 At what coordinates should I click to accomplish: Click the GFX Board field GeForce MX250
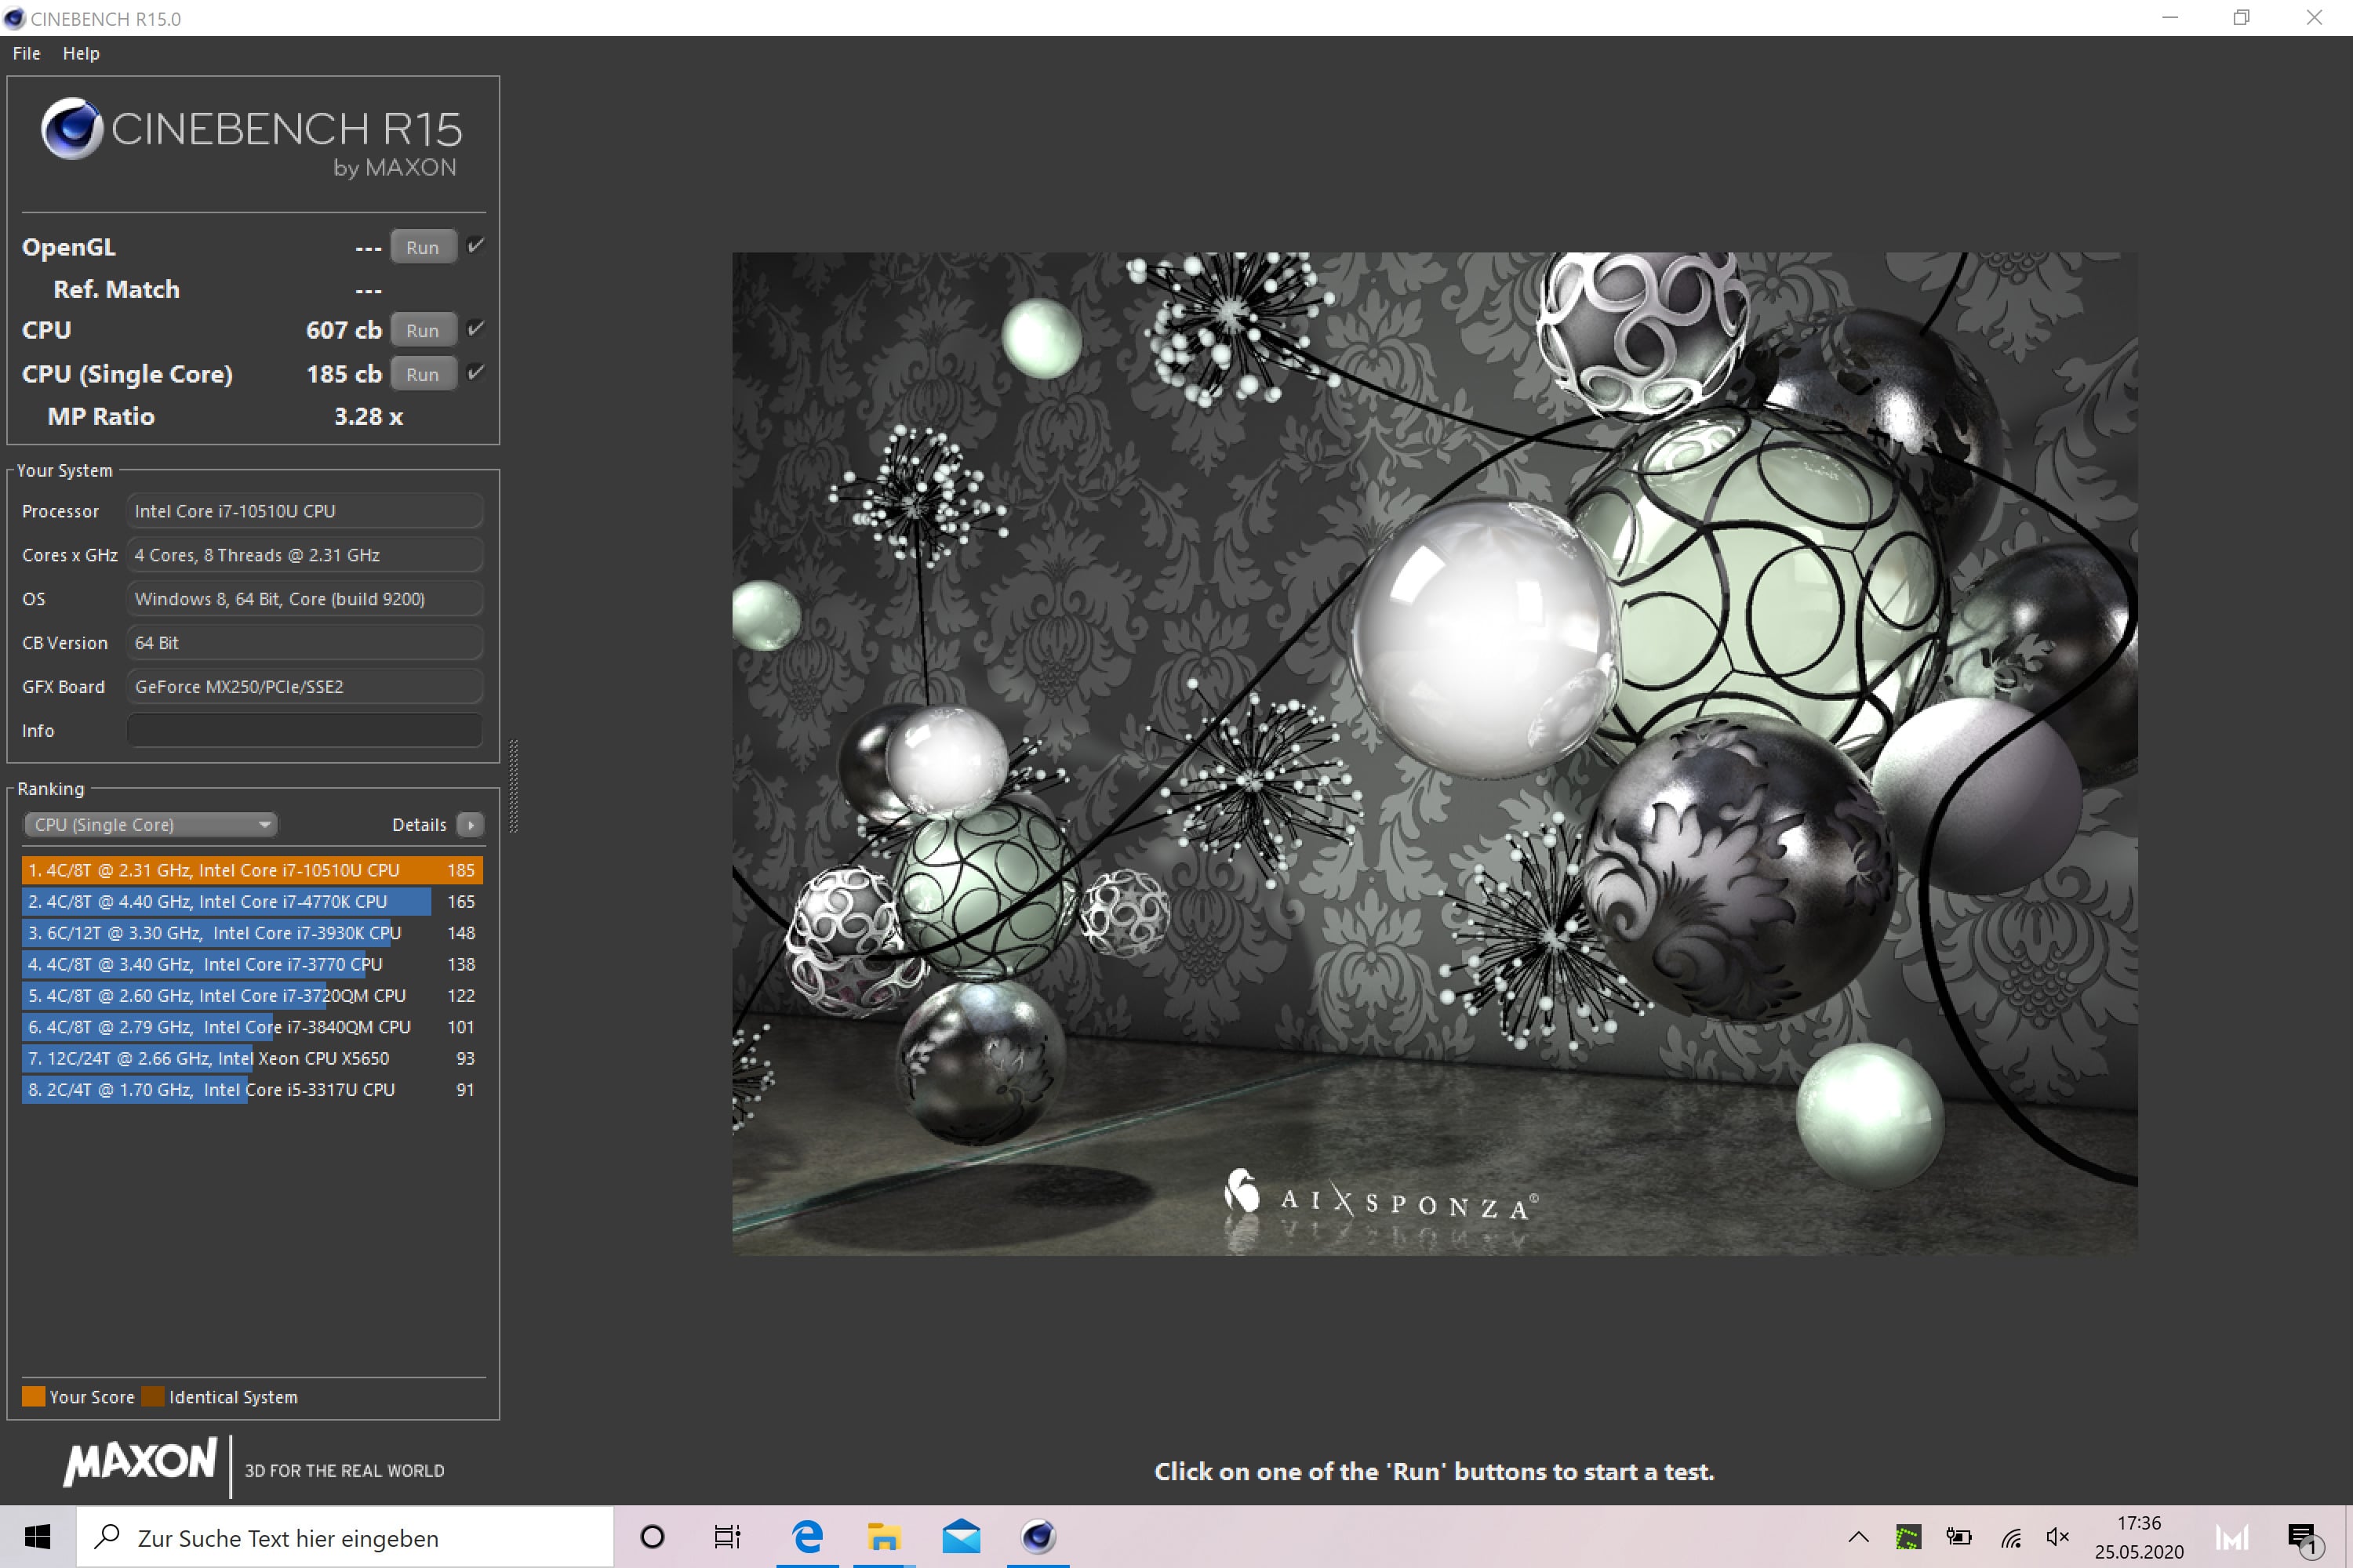click(305, 687)
